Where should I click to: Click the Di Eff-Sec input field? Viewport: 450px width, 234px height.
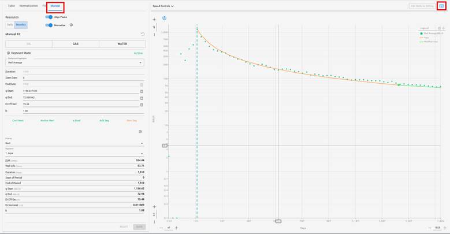pyautogui.click(x=80, y=104)
